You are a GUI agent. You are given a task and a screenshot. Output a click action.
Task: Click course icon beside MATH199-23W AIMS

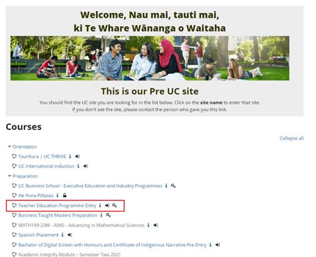coord(14,225)
